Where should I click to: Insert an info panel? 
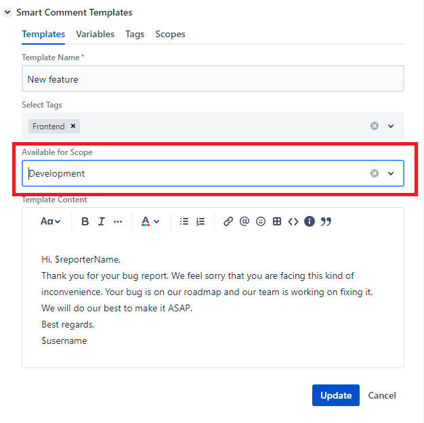[x=310, y=221]
